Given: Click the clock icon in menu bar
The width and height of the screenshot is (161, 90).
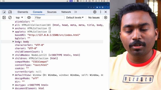Looking at the screenshot, I should click(107, 1).
